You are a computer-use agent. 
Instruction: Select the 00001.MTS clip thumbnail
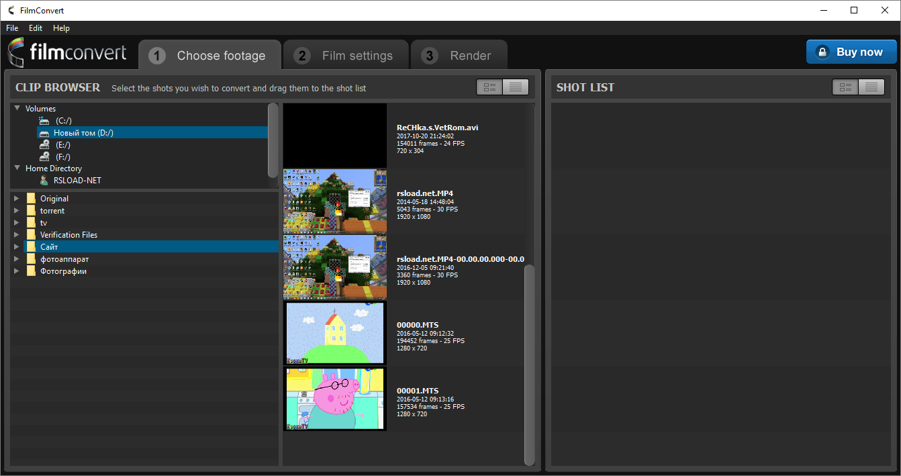(335, 399)
